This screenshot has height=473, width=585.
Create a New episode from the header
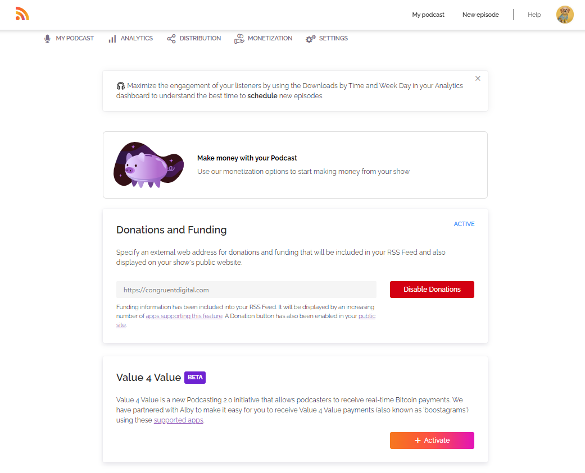tap(480, 15)
